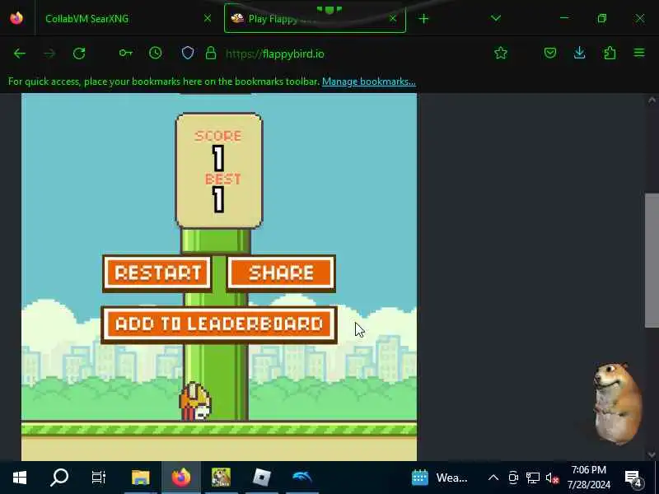Open the Dolphin emulator taskbar icon
Screen dimensions: 659x494
click(301, 477)
